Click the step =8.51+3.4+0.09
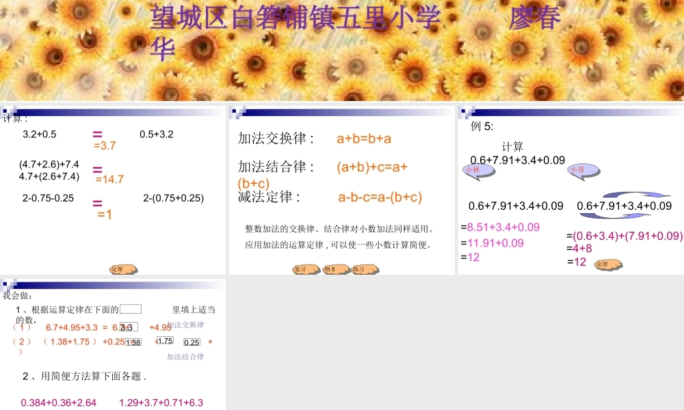Viewport: 684px width, 410px height. [500, 227]
